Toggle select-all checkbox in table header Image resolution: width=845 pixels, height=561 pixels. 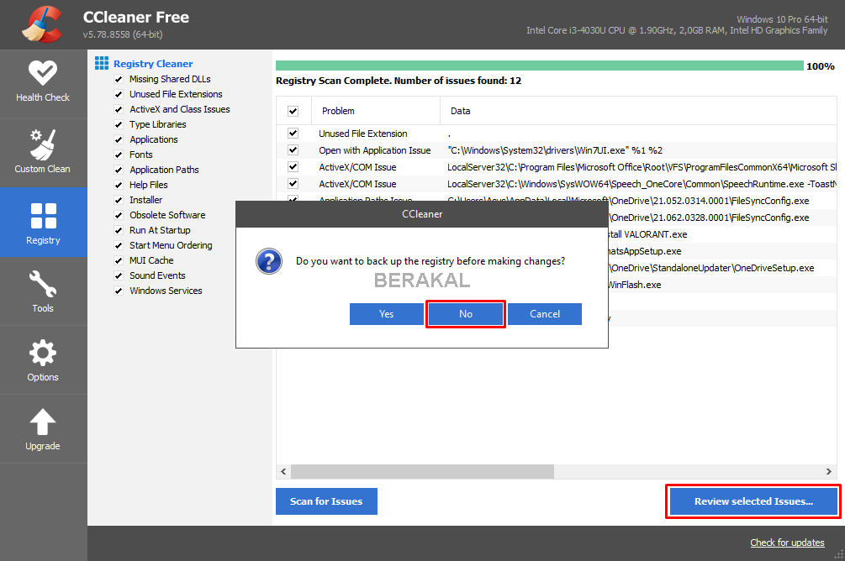point(293,111)
